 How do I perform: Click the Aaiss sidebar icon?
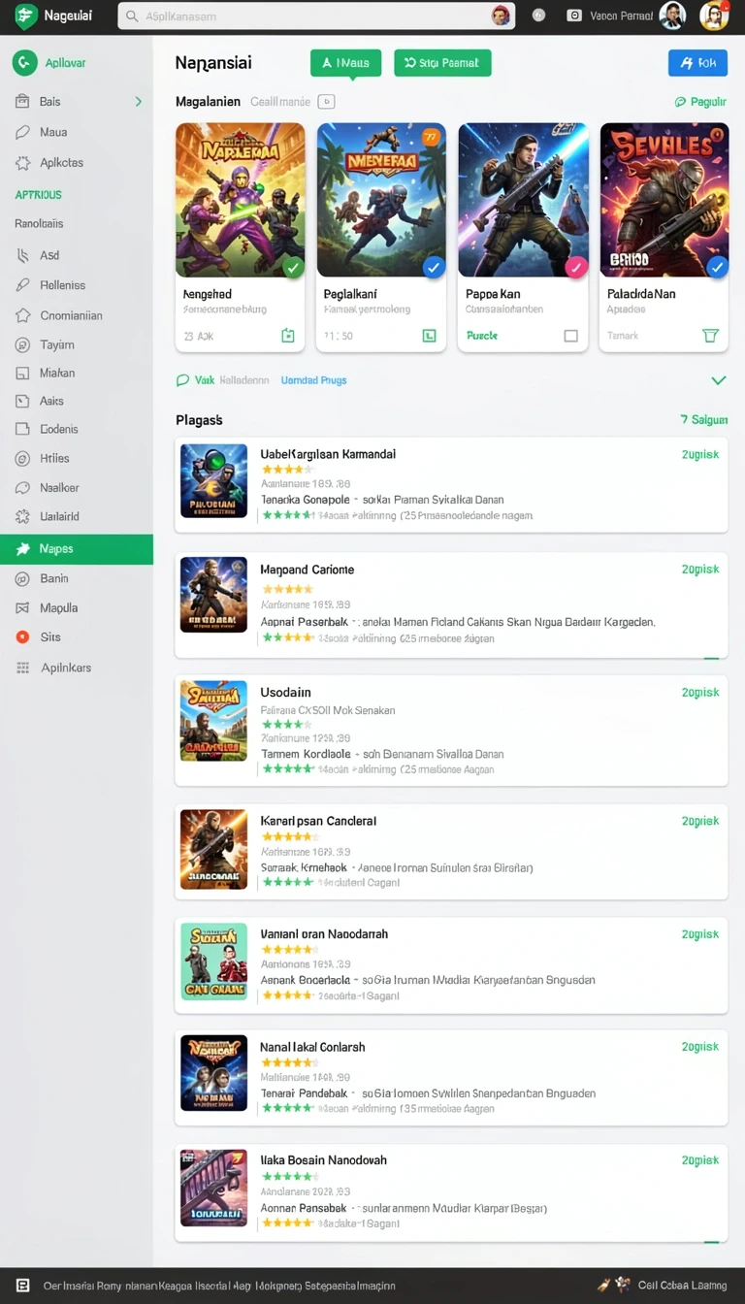click(x=22, y=401)
